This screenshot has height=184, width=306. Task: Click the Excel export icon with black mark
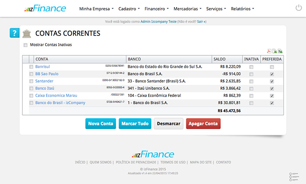click(x=280, y=51)
